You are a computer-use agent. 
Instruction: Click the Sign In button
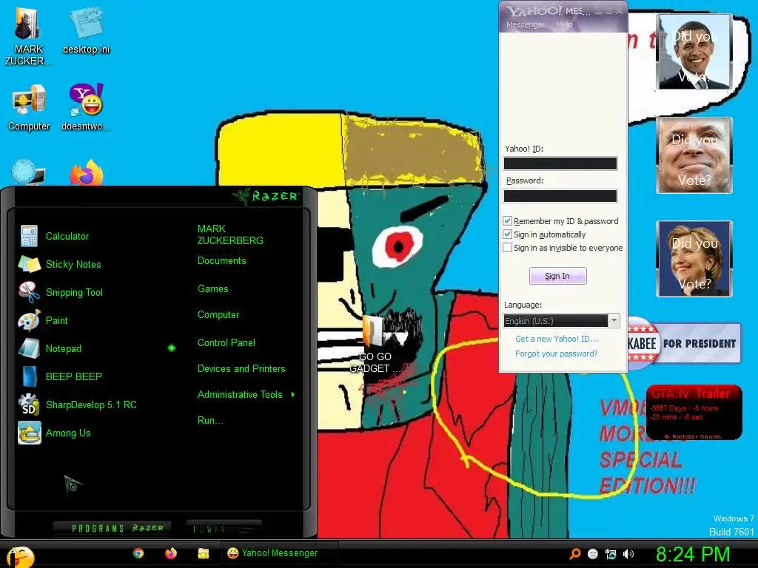(x=558, y=276)
